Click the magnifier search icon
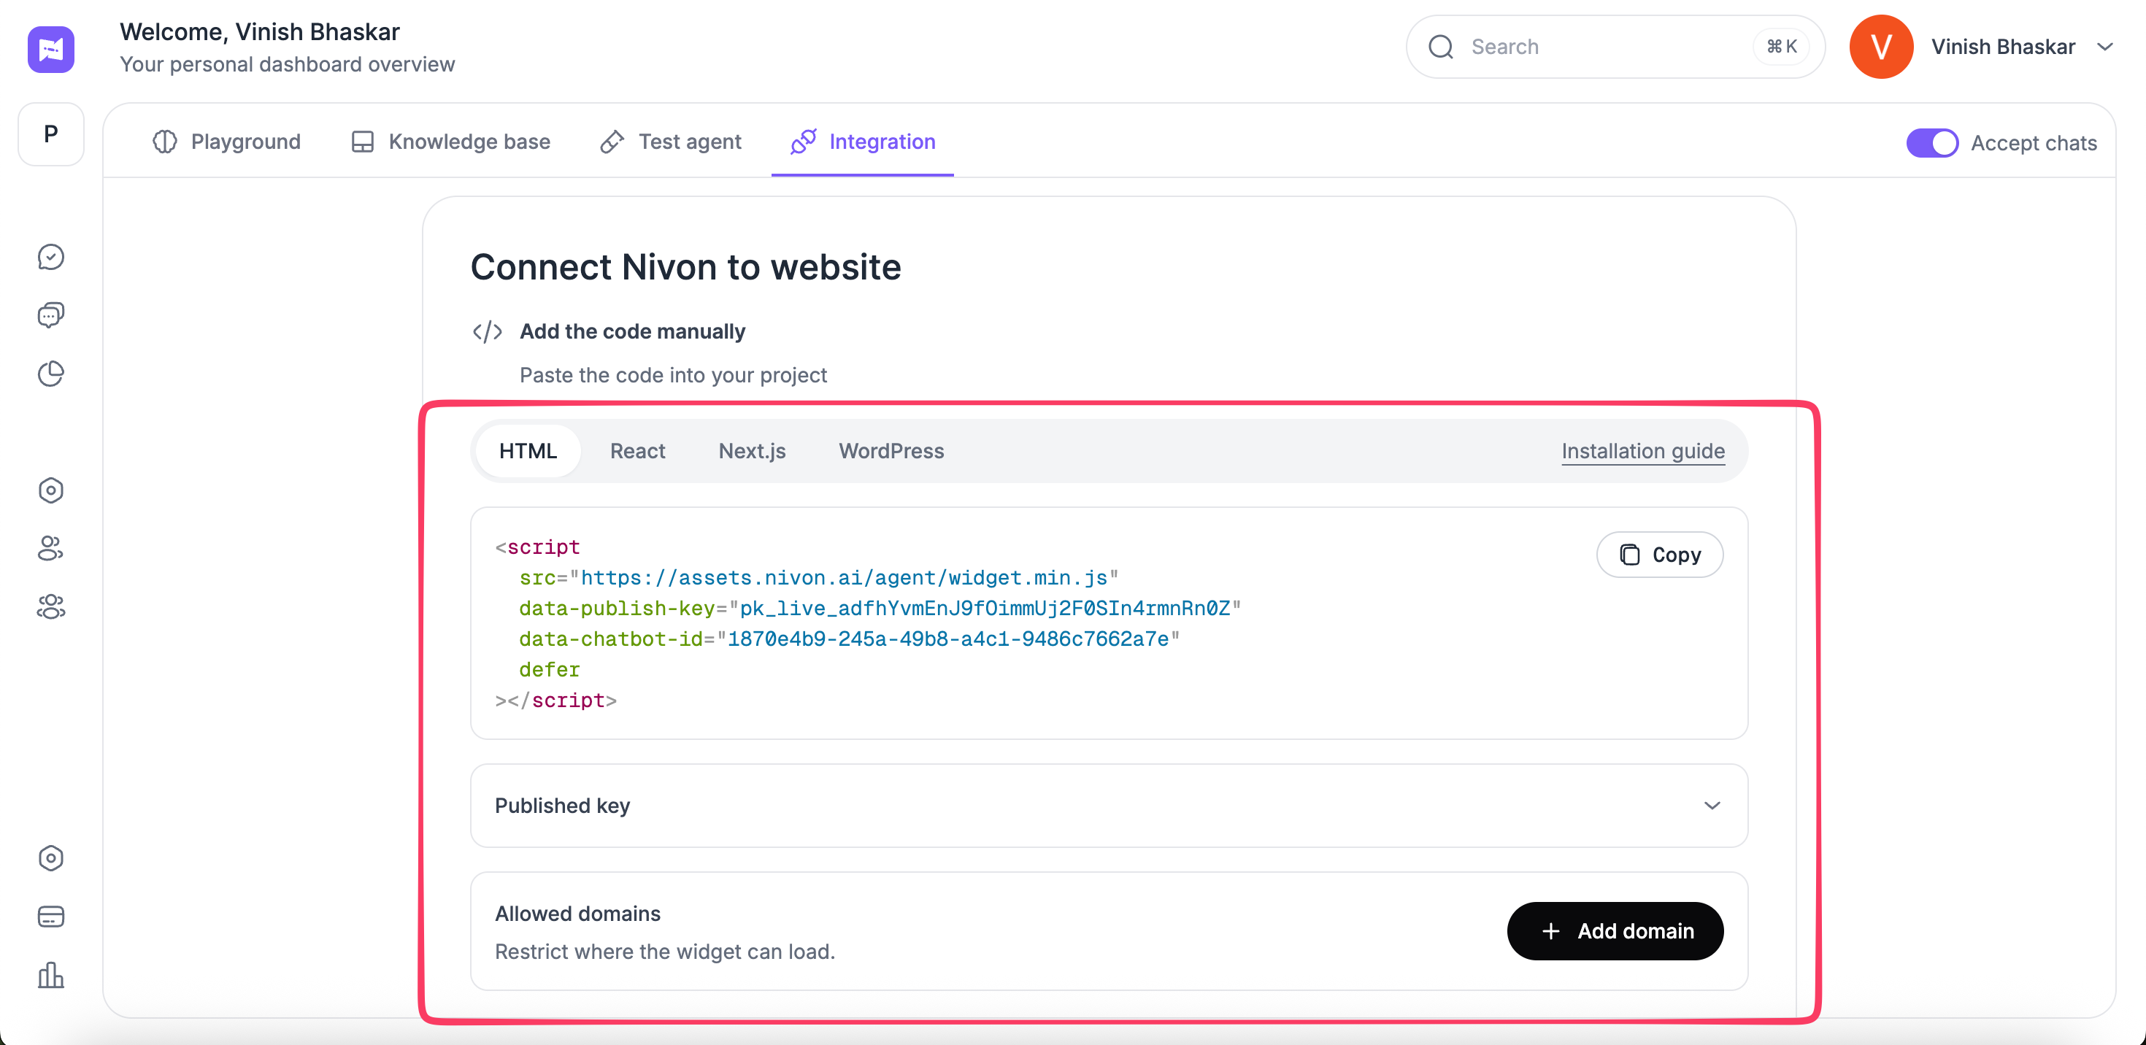This screenshot has height=1045, width=2146. (1441, 47)
